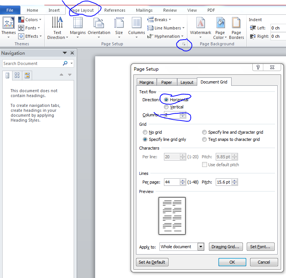Close the Navigation pane
The image size is (286, 278).
point(72,53)
